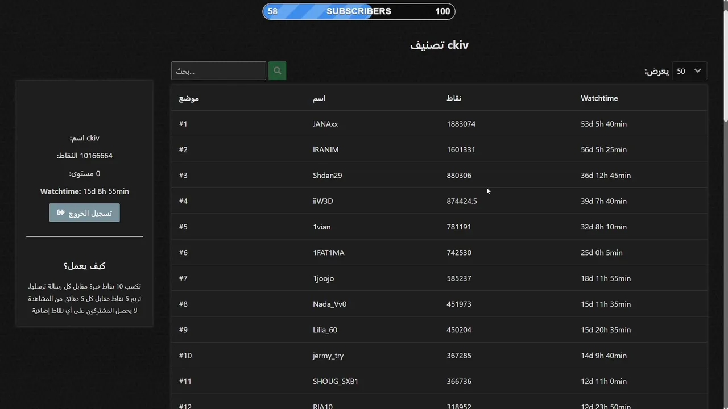Click watchtime 15d 20h 35min
This screenshot has height=409, width=728.
point(606,330)
